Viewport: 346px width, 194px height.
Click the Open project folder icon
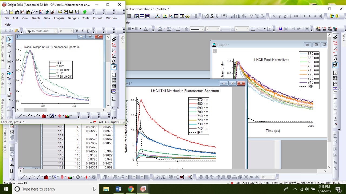coord(60,12)
